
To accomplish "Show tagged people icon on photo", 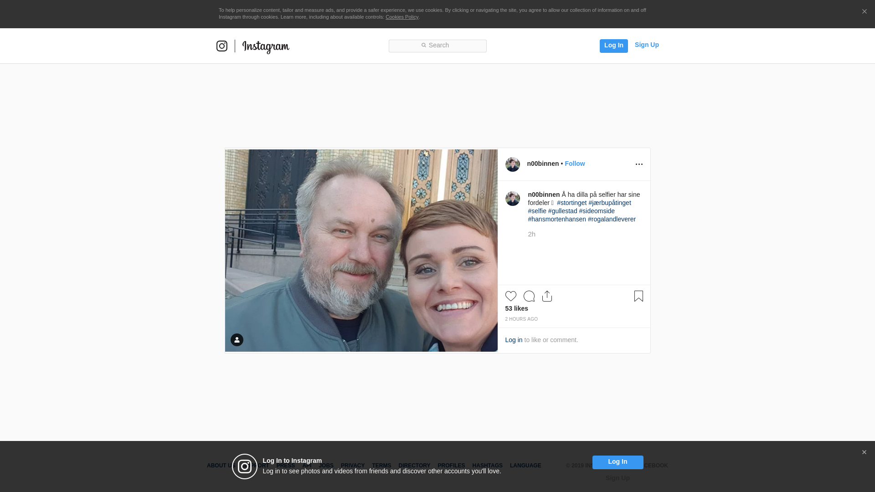I will pos(237,340).
